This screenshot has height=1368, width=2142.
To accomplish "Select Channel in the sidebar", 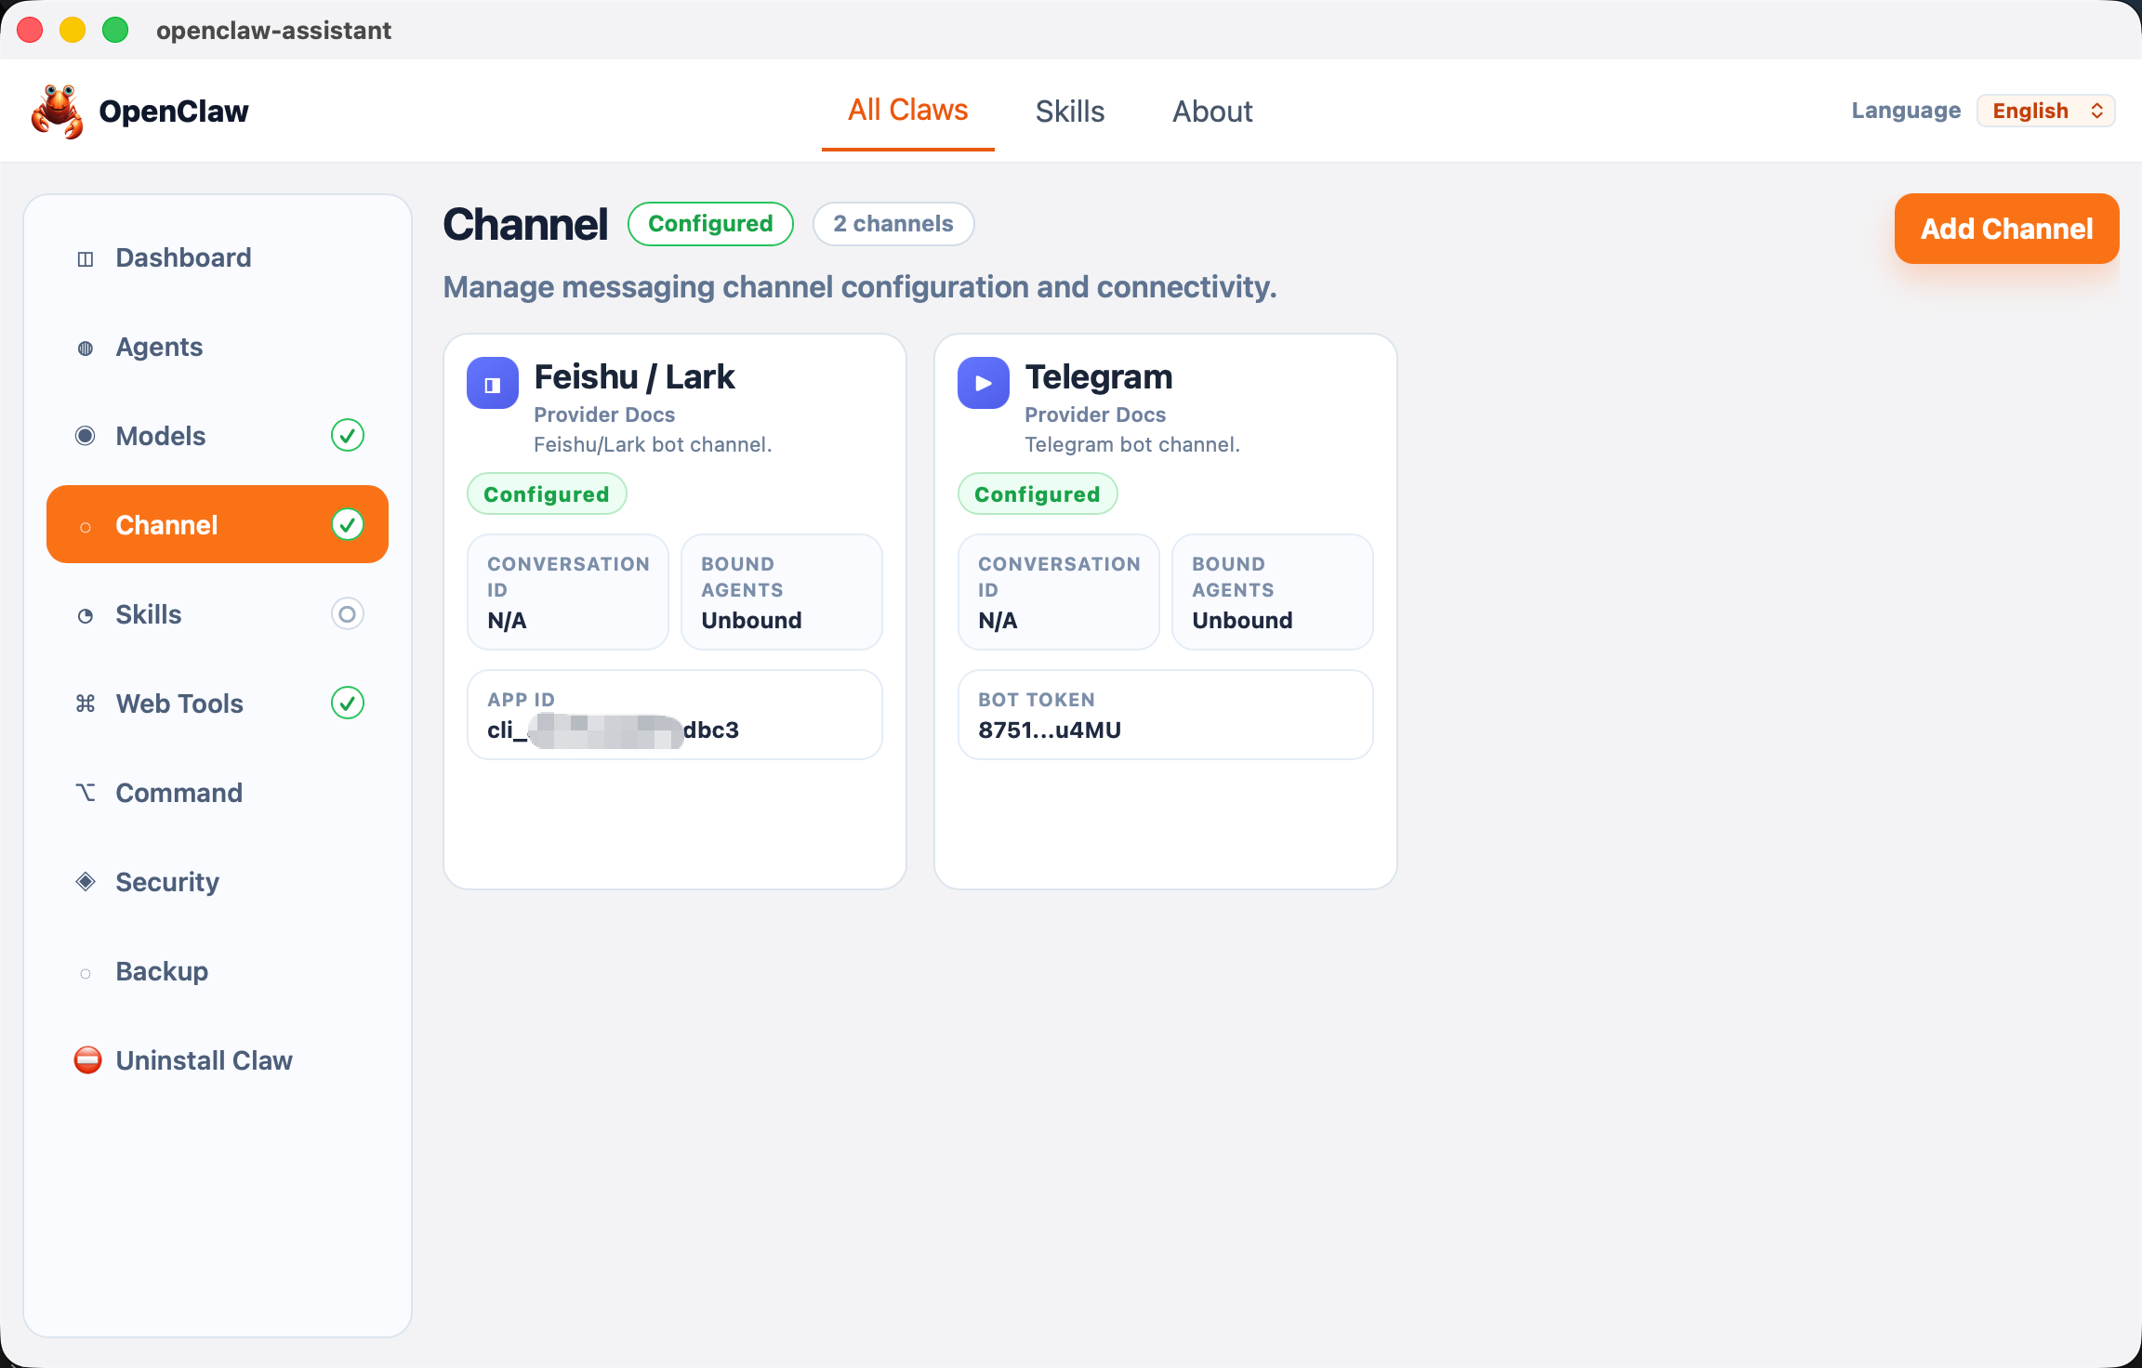I will pyautogui.click(x=218, y=524).
